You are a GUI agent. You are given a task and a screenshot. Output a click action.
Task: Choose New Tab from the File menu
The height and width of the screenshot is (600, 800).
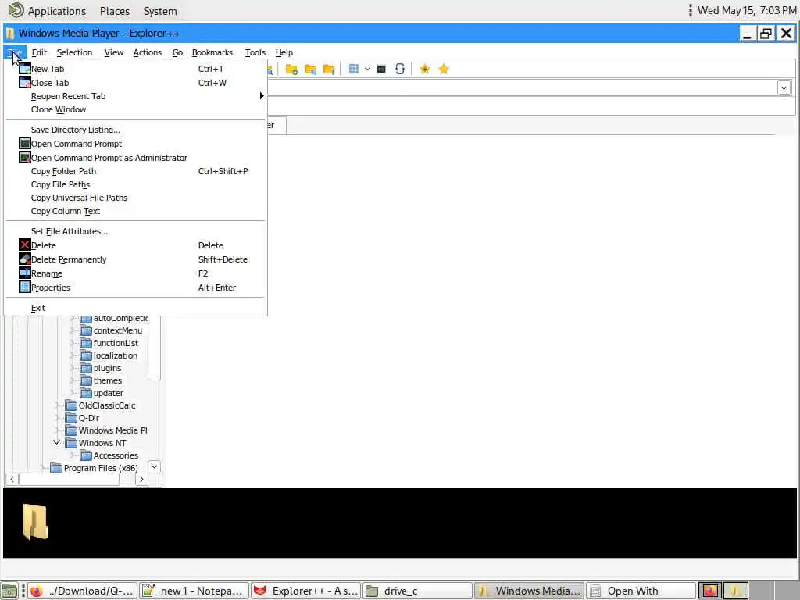point(135,69)
